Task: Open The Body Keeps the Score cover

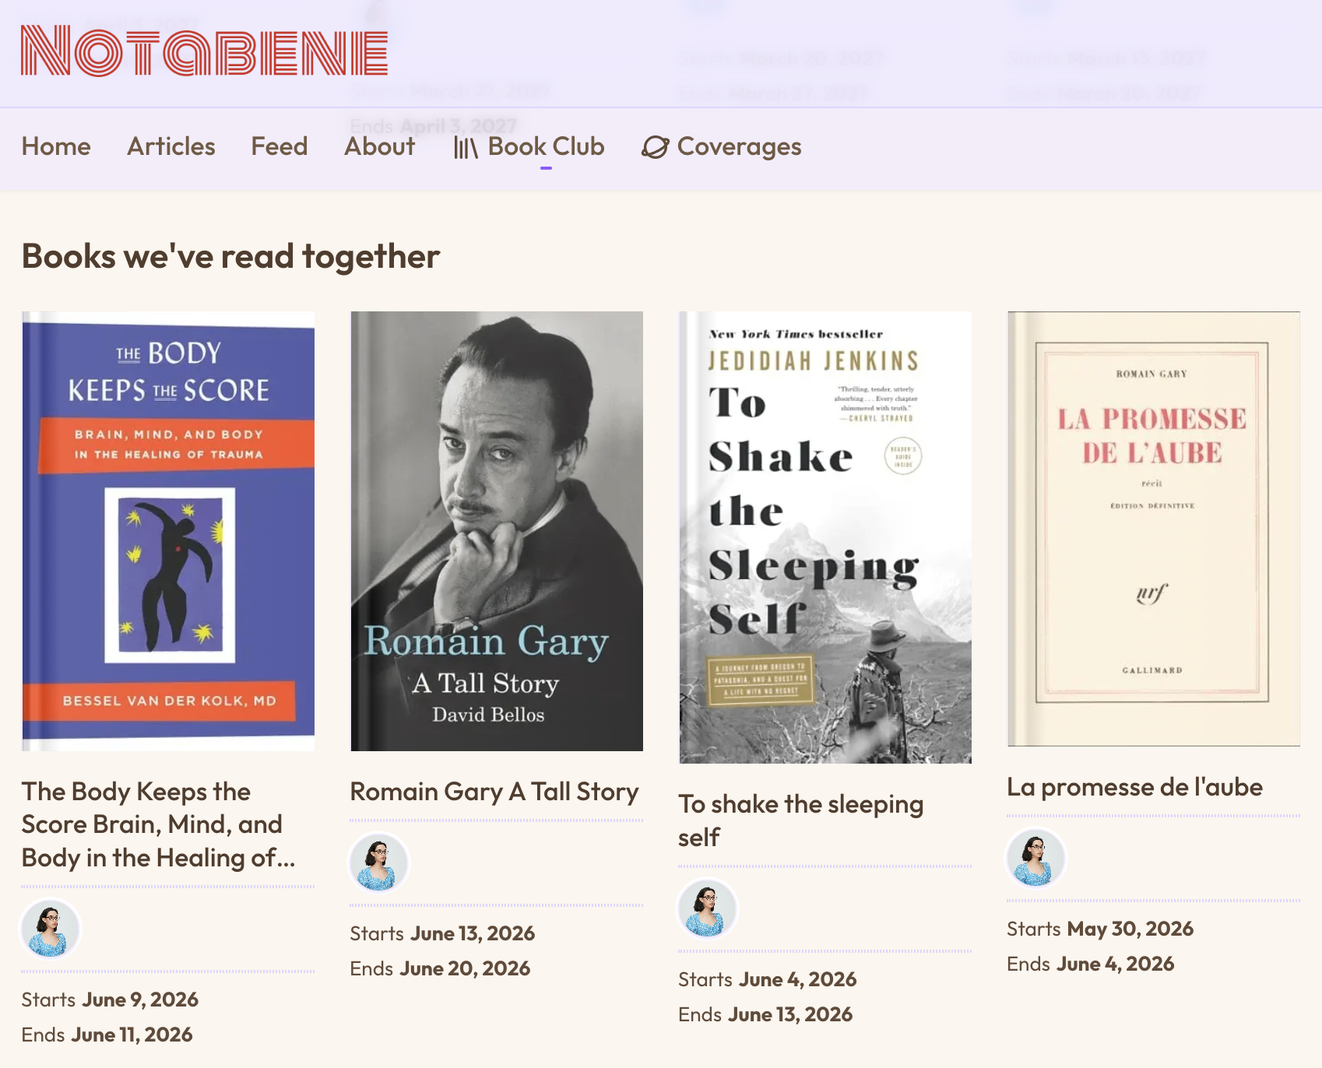Action: pos(168,531)
